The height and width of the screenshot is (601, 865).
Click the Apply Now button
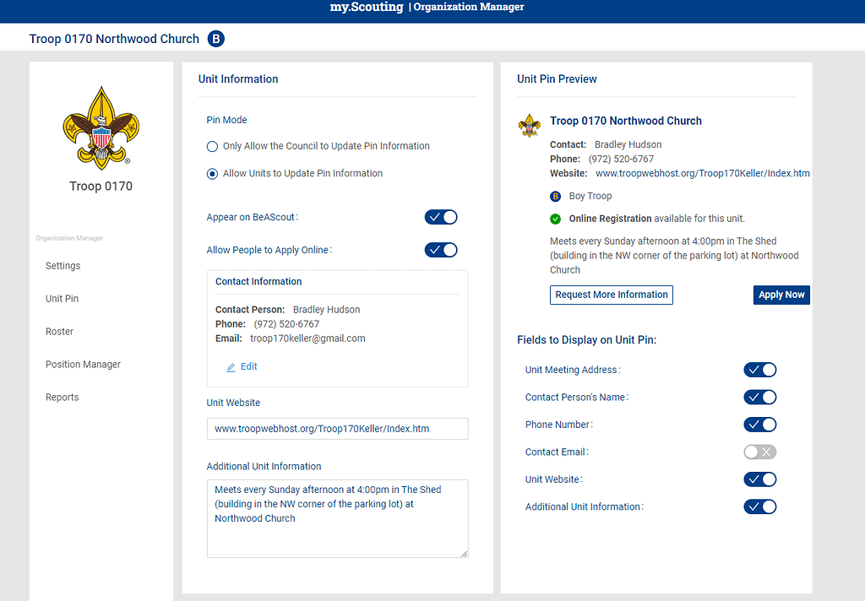coord(781,295)
